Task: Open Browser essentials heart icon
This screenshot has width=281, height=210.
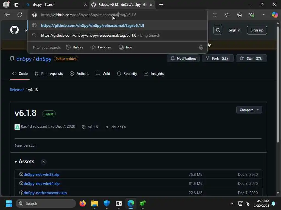Action: [251, 15]
